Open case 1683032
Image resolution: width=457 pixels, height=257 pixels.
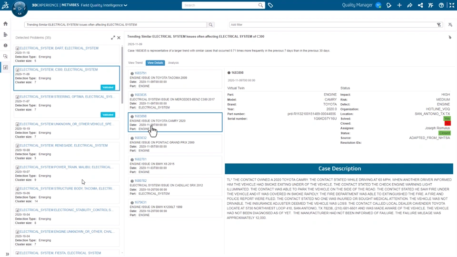click(x=140, y=138)
